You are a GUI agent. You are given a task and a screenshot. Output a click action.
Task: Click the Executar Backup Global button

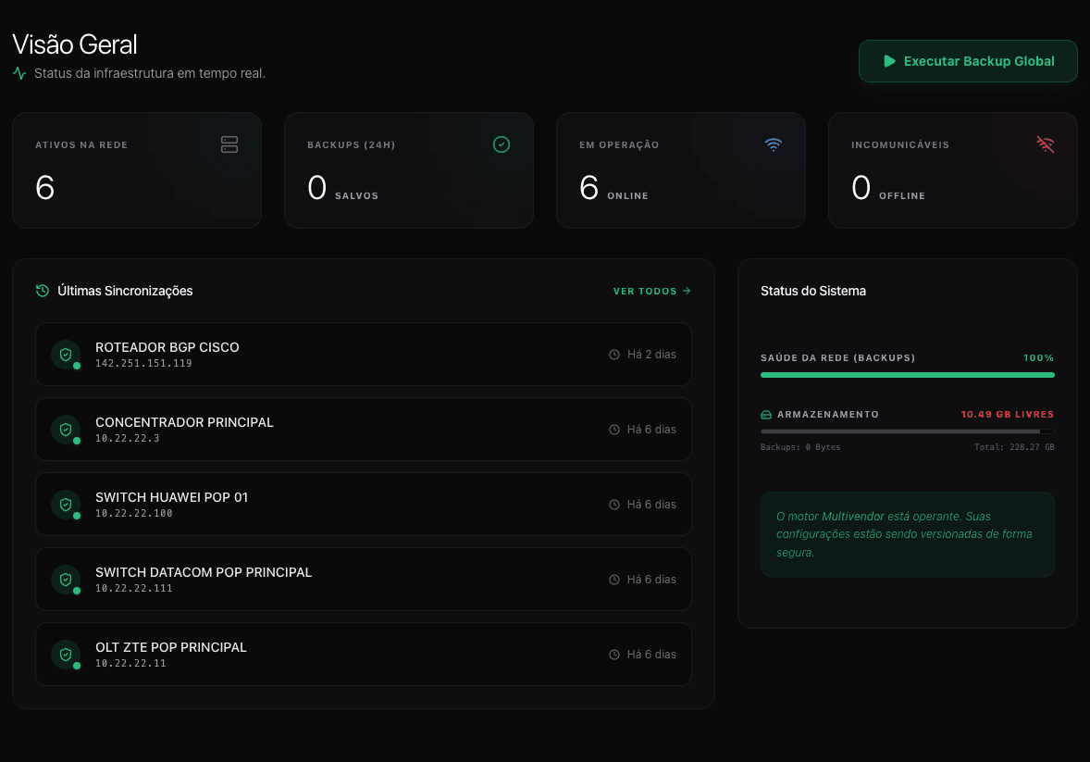click(968, 60)
